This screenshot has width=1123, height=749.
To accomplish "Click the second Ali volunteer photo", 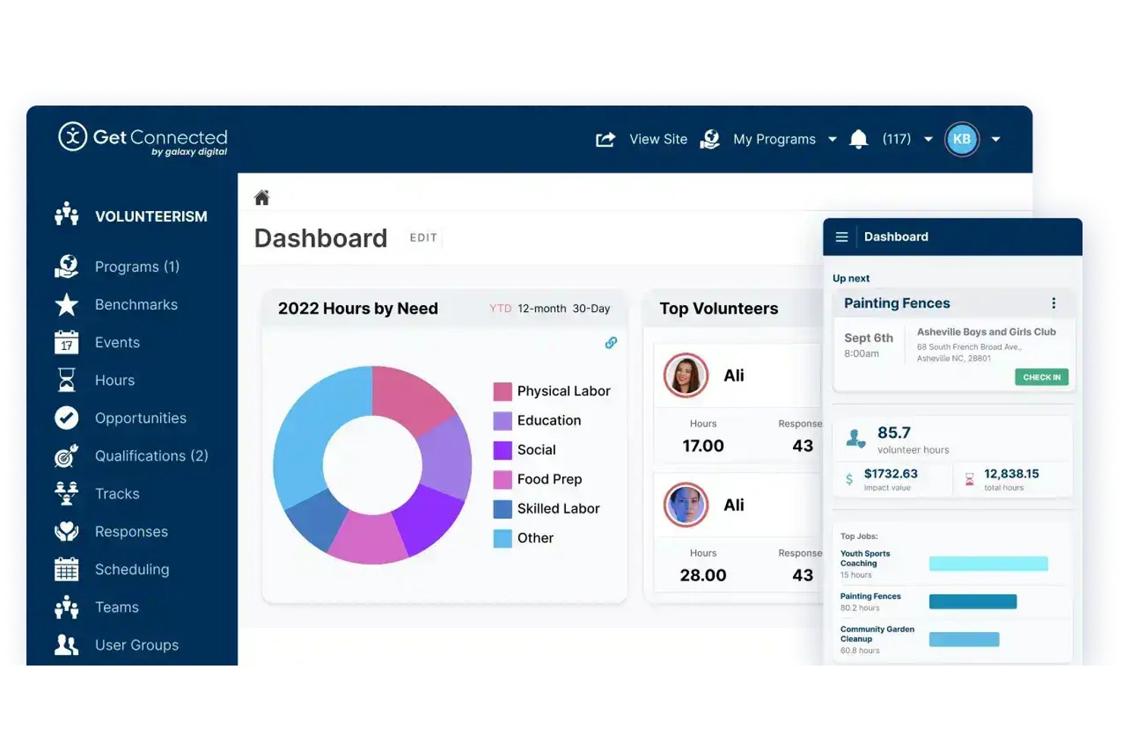I will click(686, 505).
